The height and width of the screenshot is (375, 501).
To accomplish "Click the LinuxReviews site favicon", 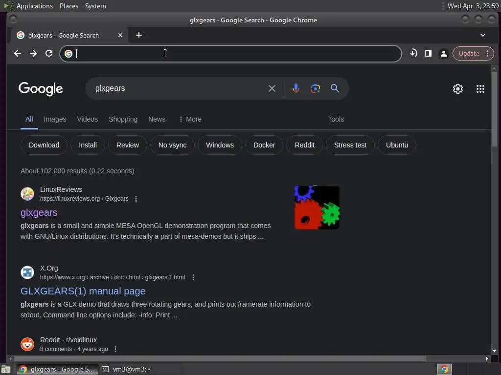I will pyautogui.click(x=27, y=194).
